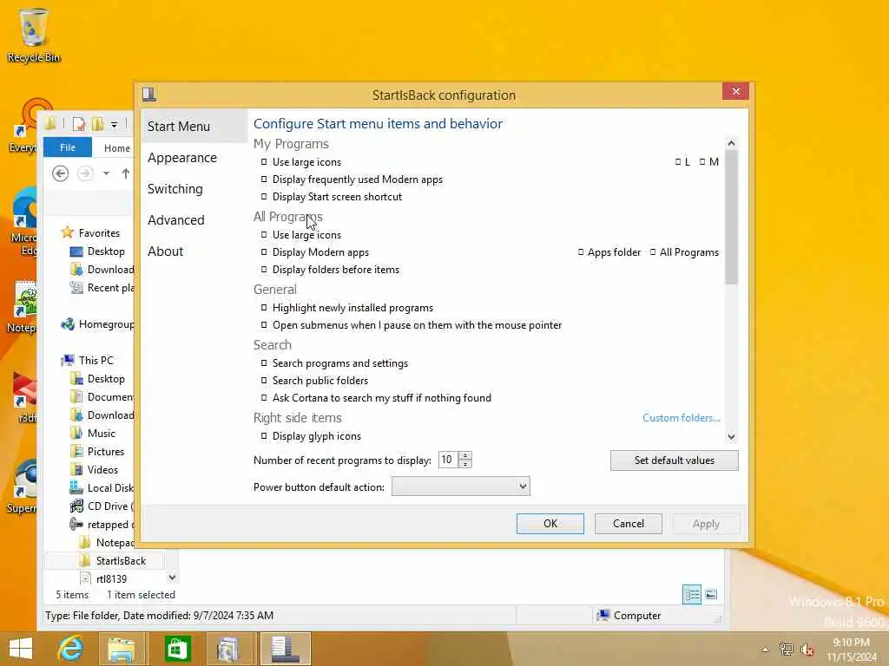The image size is (889, 666).
Task: Select the Apps folder radio option
Action: point(581,252)
